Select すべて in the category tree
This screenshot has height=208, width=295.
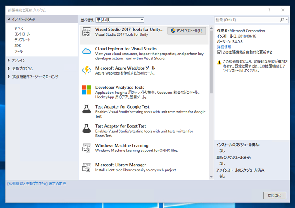(x=19, y=28)
